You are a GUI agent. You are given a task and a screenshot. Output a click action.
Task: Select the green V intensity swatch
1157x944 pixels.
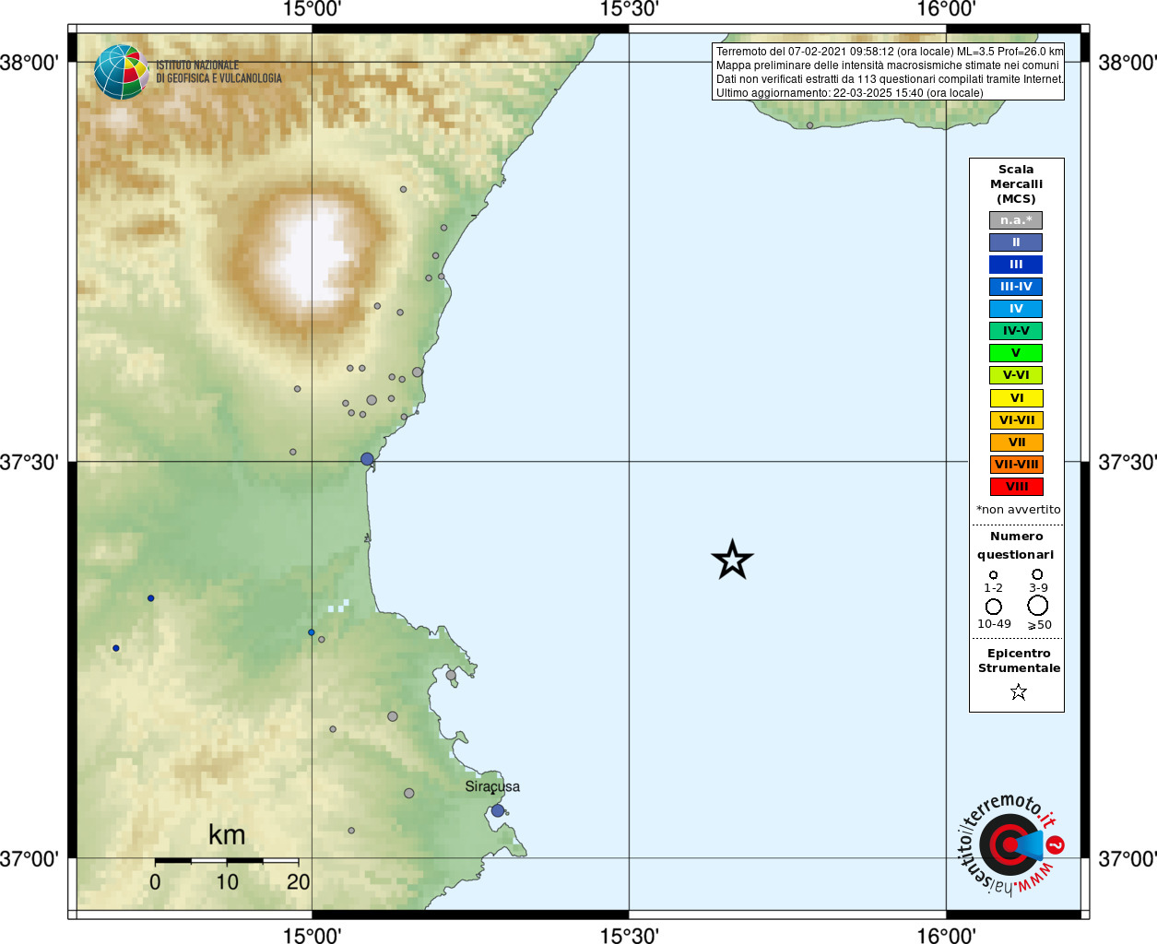1016,353
